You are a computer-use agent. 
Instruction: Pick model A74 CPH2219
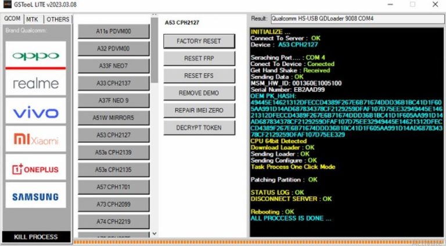[113, 221]
